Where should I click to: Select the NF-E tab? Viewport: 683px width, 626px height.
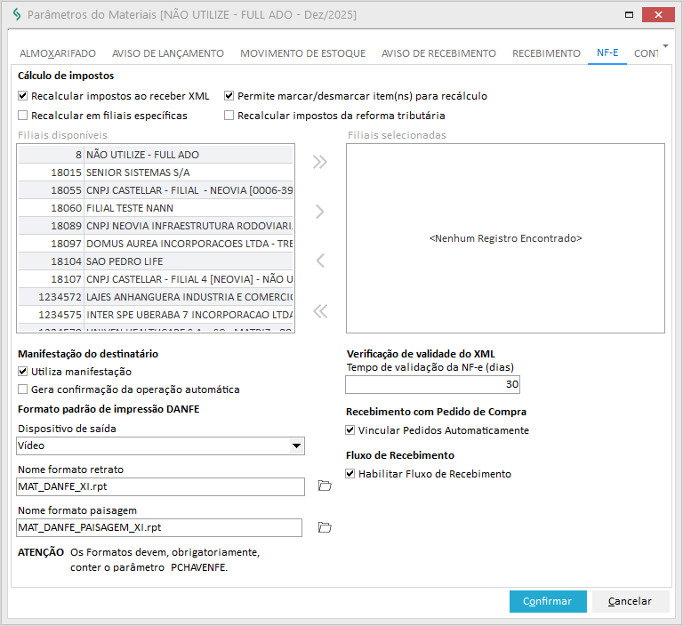coord(607,53)
